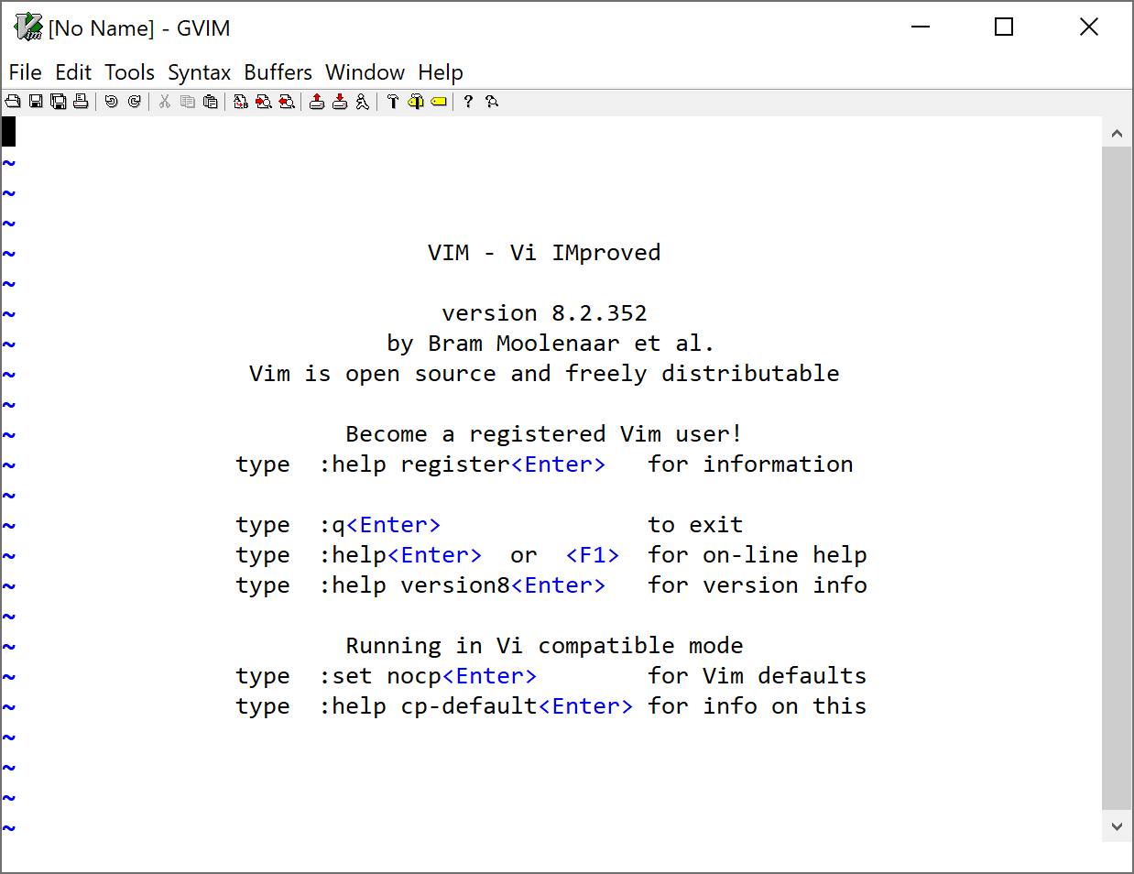This screenshot has width=1134, height=874.
Task: Open the Help toolbar icon
Action: coord(467,101)
